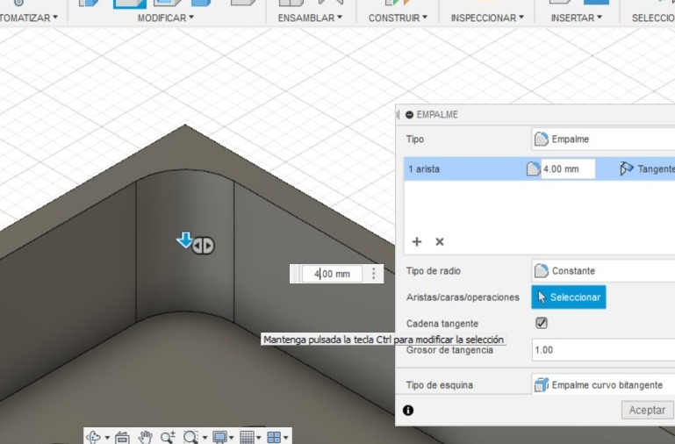This screenshot has height=444, width=675.
Task: Click the double-arrow tangency manipulator
Action: (x=203, y=246)
